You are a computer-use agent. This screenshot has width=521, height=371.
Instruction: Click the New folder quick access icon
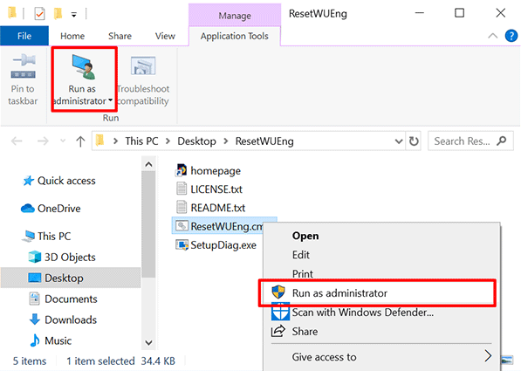tap(58, 14)
